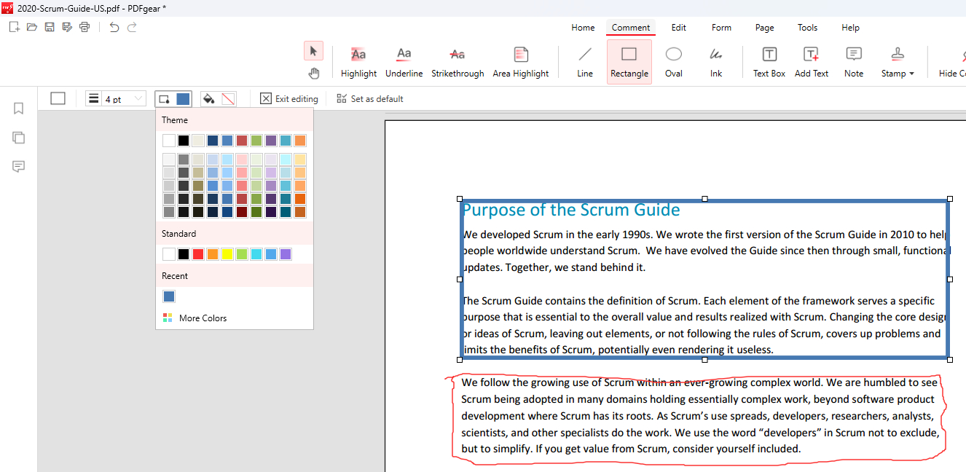Click the Undo arrow icon
Image resolution: width=966 pixels, height=472 pixels.
point(114,27)
